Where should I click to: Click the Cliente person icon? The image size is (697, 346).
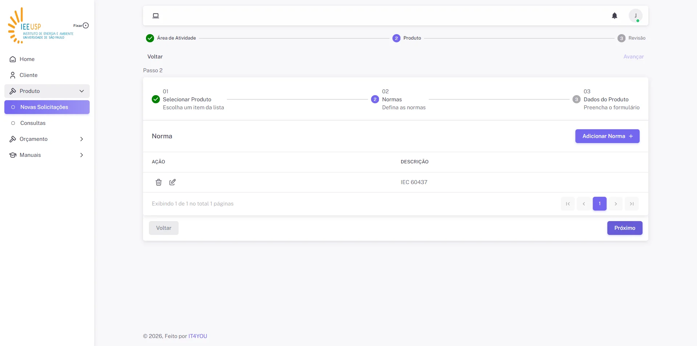coord(13,75)
